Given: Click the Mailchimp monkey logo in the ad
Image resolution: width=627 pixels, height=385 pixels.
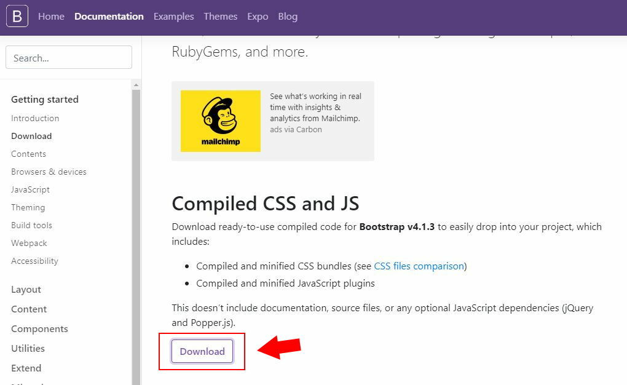Looking at the screenshot, I should [x=220, y=121].
